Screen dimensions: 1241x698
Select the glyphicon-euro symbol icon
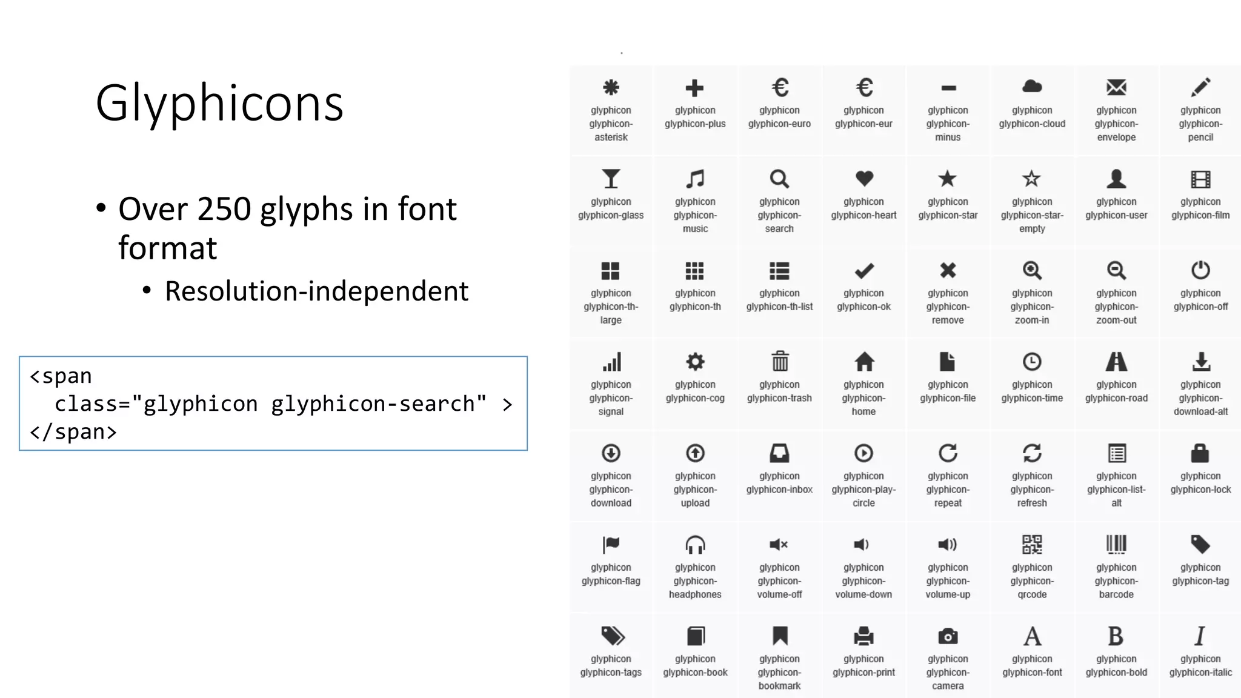(779, 88)
